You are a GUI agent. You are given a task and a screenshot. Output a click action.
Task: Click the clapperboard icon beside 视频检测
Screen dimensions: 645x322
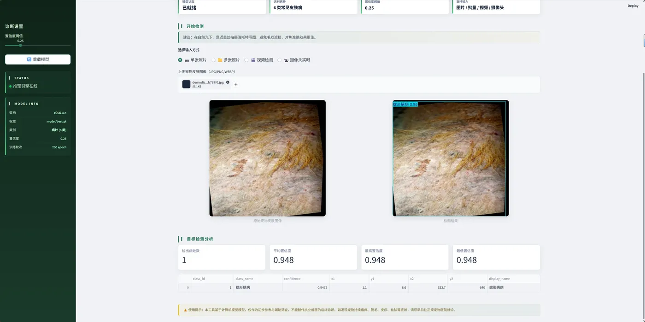pyautogui.click(x=253, y=60)
